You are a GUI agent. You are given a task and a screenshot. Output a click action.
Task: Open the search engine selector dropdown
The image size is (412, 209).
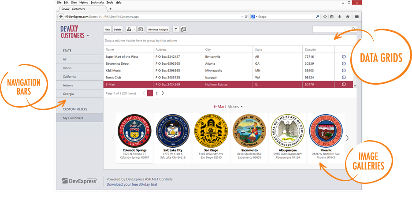[x=255, y=17]
